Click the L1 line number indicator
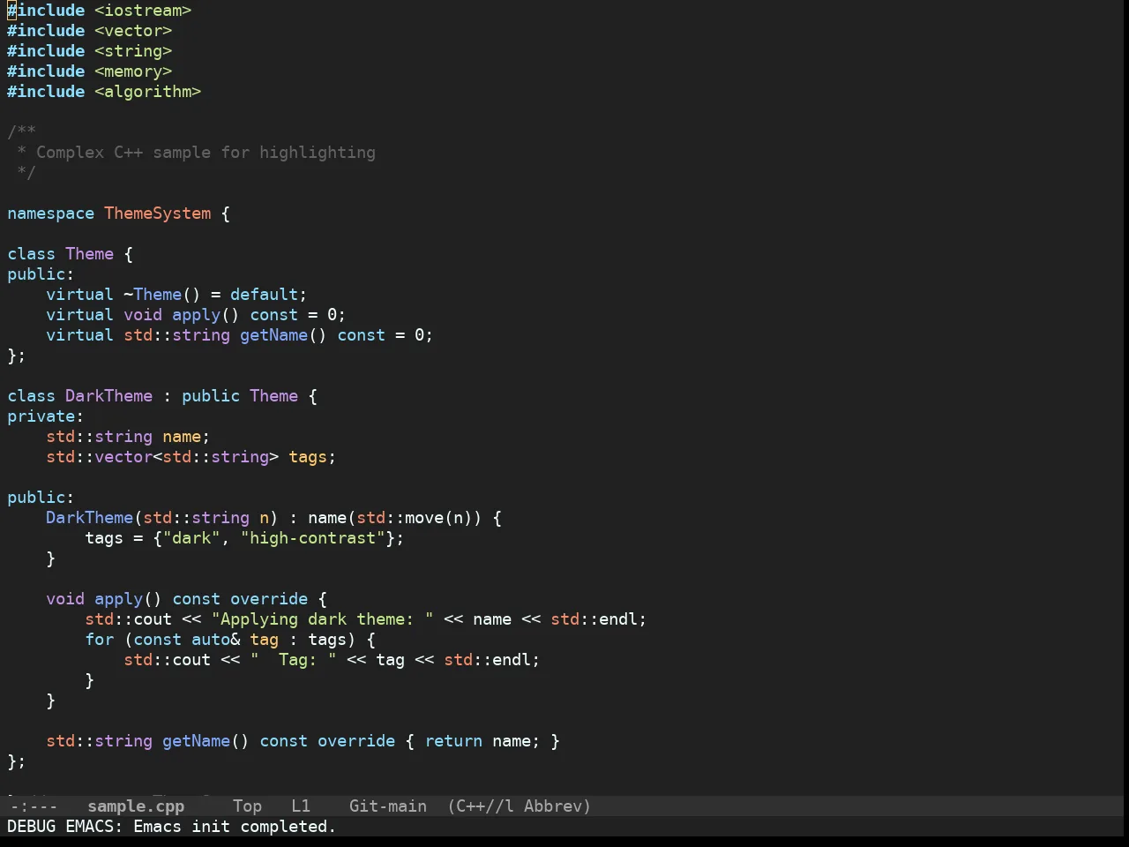 coord(301,806)
